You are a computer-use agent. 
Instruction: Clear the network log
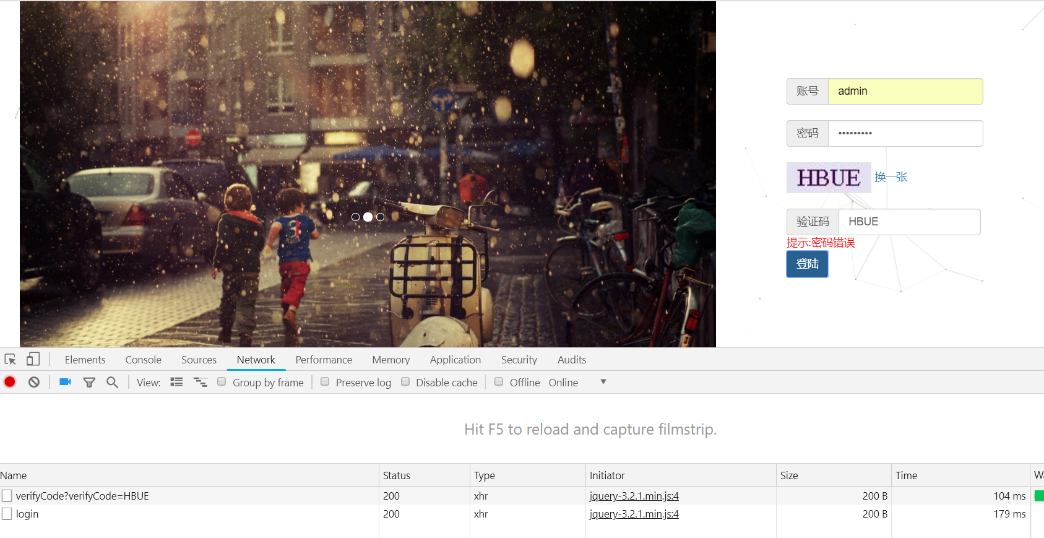(34, 382)
